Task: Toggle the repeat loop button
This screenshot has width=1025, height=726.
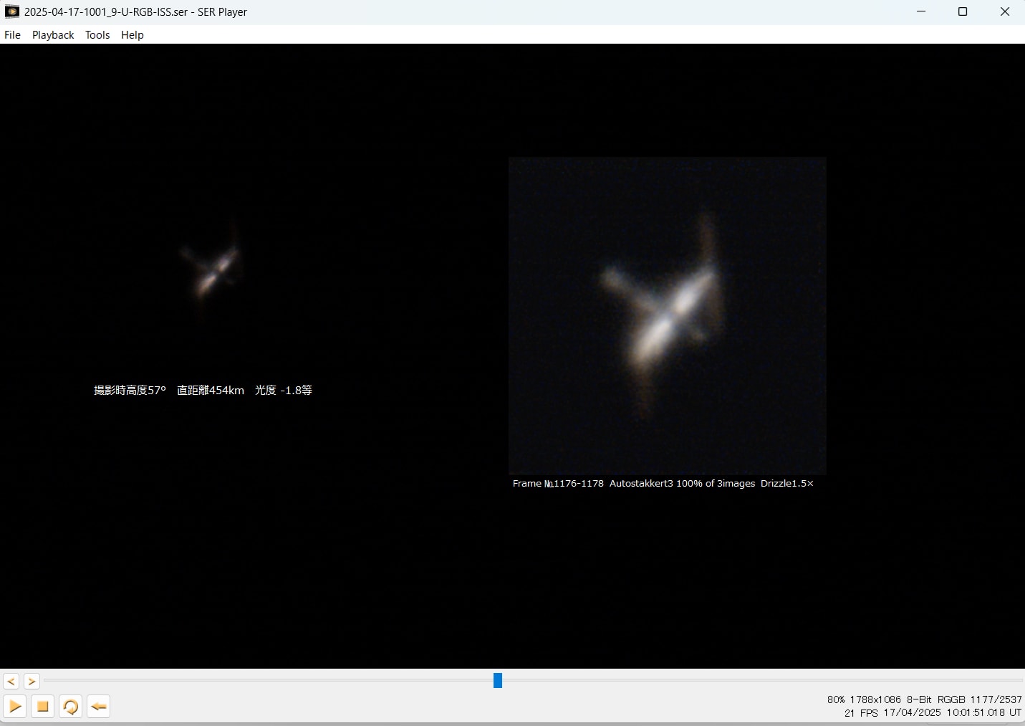Action: click(x=70, y=707)
